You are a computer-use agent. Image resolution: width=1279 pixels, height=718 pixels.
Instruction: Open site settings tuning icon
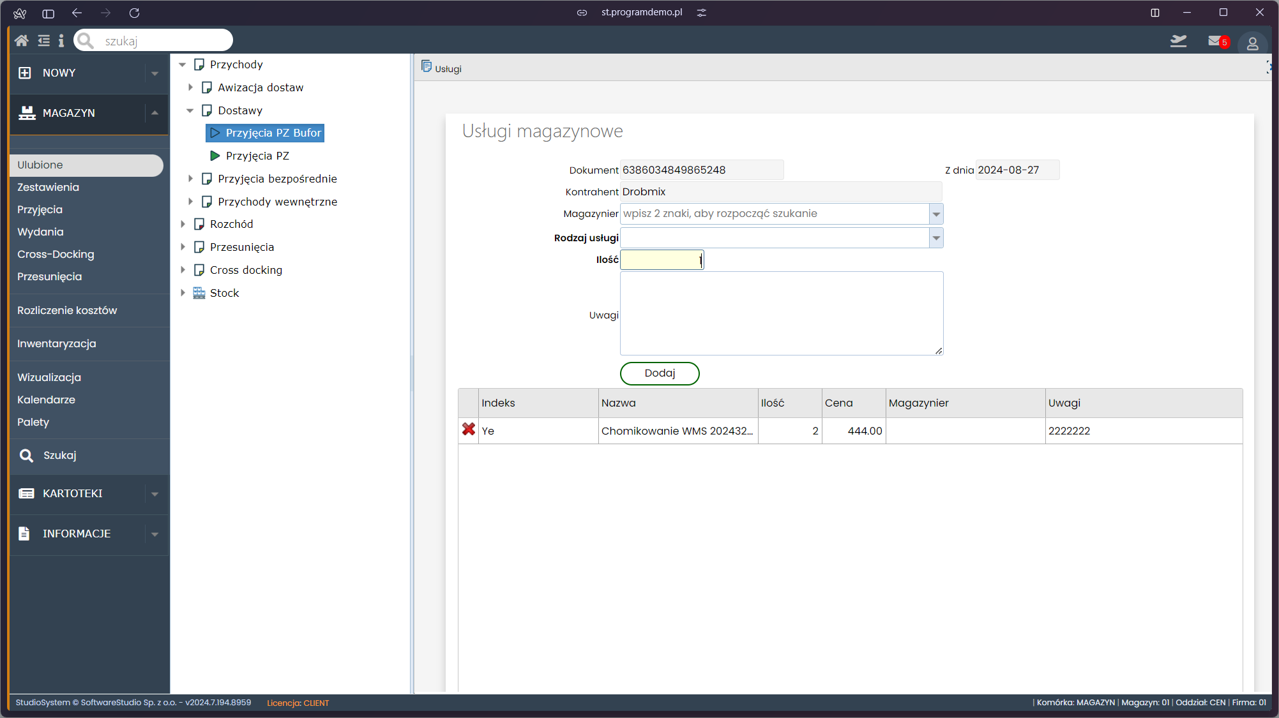701,13
